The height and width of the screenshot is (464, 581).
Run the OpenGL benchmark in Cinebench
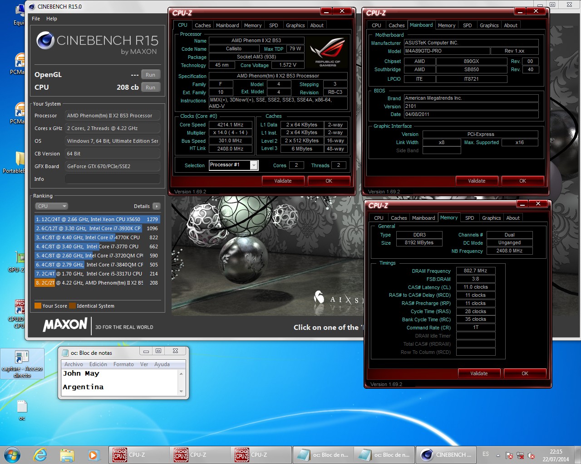[150, 75]
